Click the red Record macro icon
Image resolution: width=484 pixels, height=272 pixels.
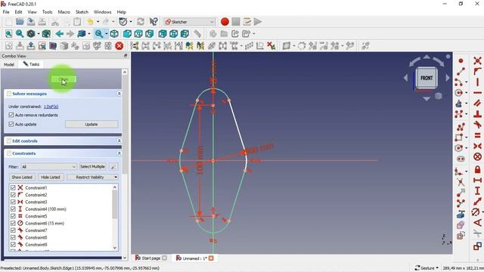click(x=225, y=22)
